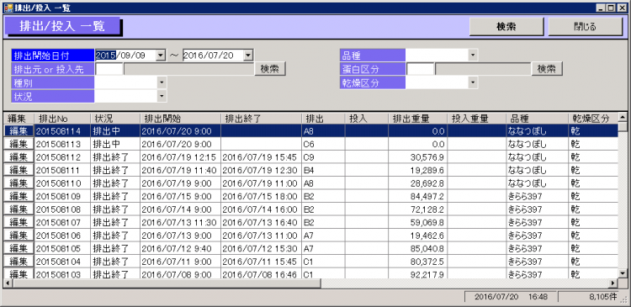Screen dimensions: 631x307
Task: Select the cell 2016/07/15 18:00
Action: (261, 196)
